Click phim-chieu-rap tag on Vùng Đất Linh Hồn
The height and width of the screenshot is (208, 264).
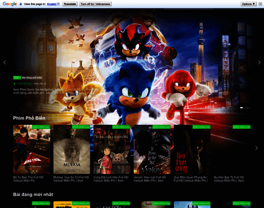click(x=121, y=127)
